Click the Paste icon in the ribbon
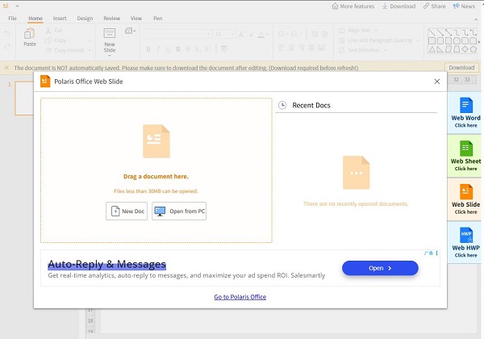 coord(30,34)
